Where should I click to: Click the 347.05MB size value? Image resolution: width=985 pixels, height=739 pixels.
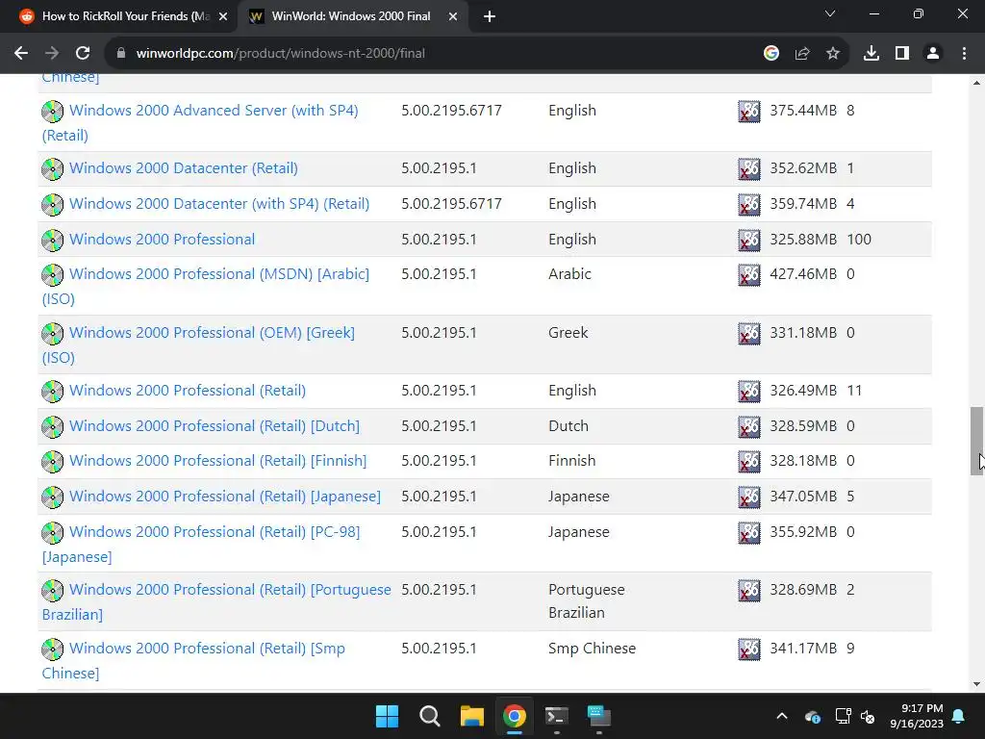[x=803, y=497]
